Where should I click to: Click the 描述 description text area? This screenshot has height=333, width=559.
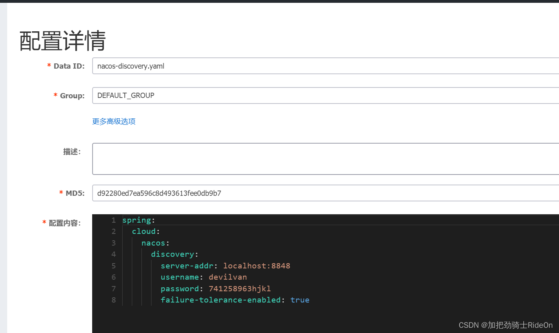click(325, 159)
